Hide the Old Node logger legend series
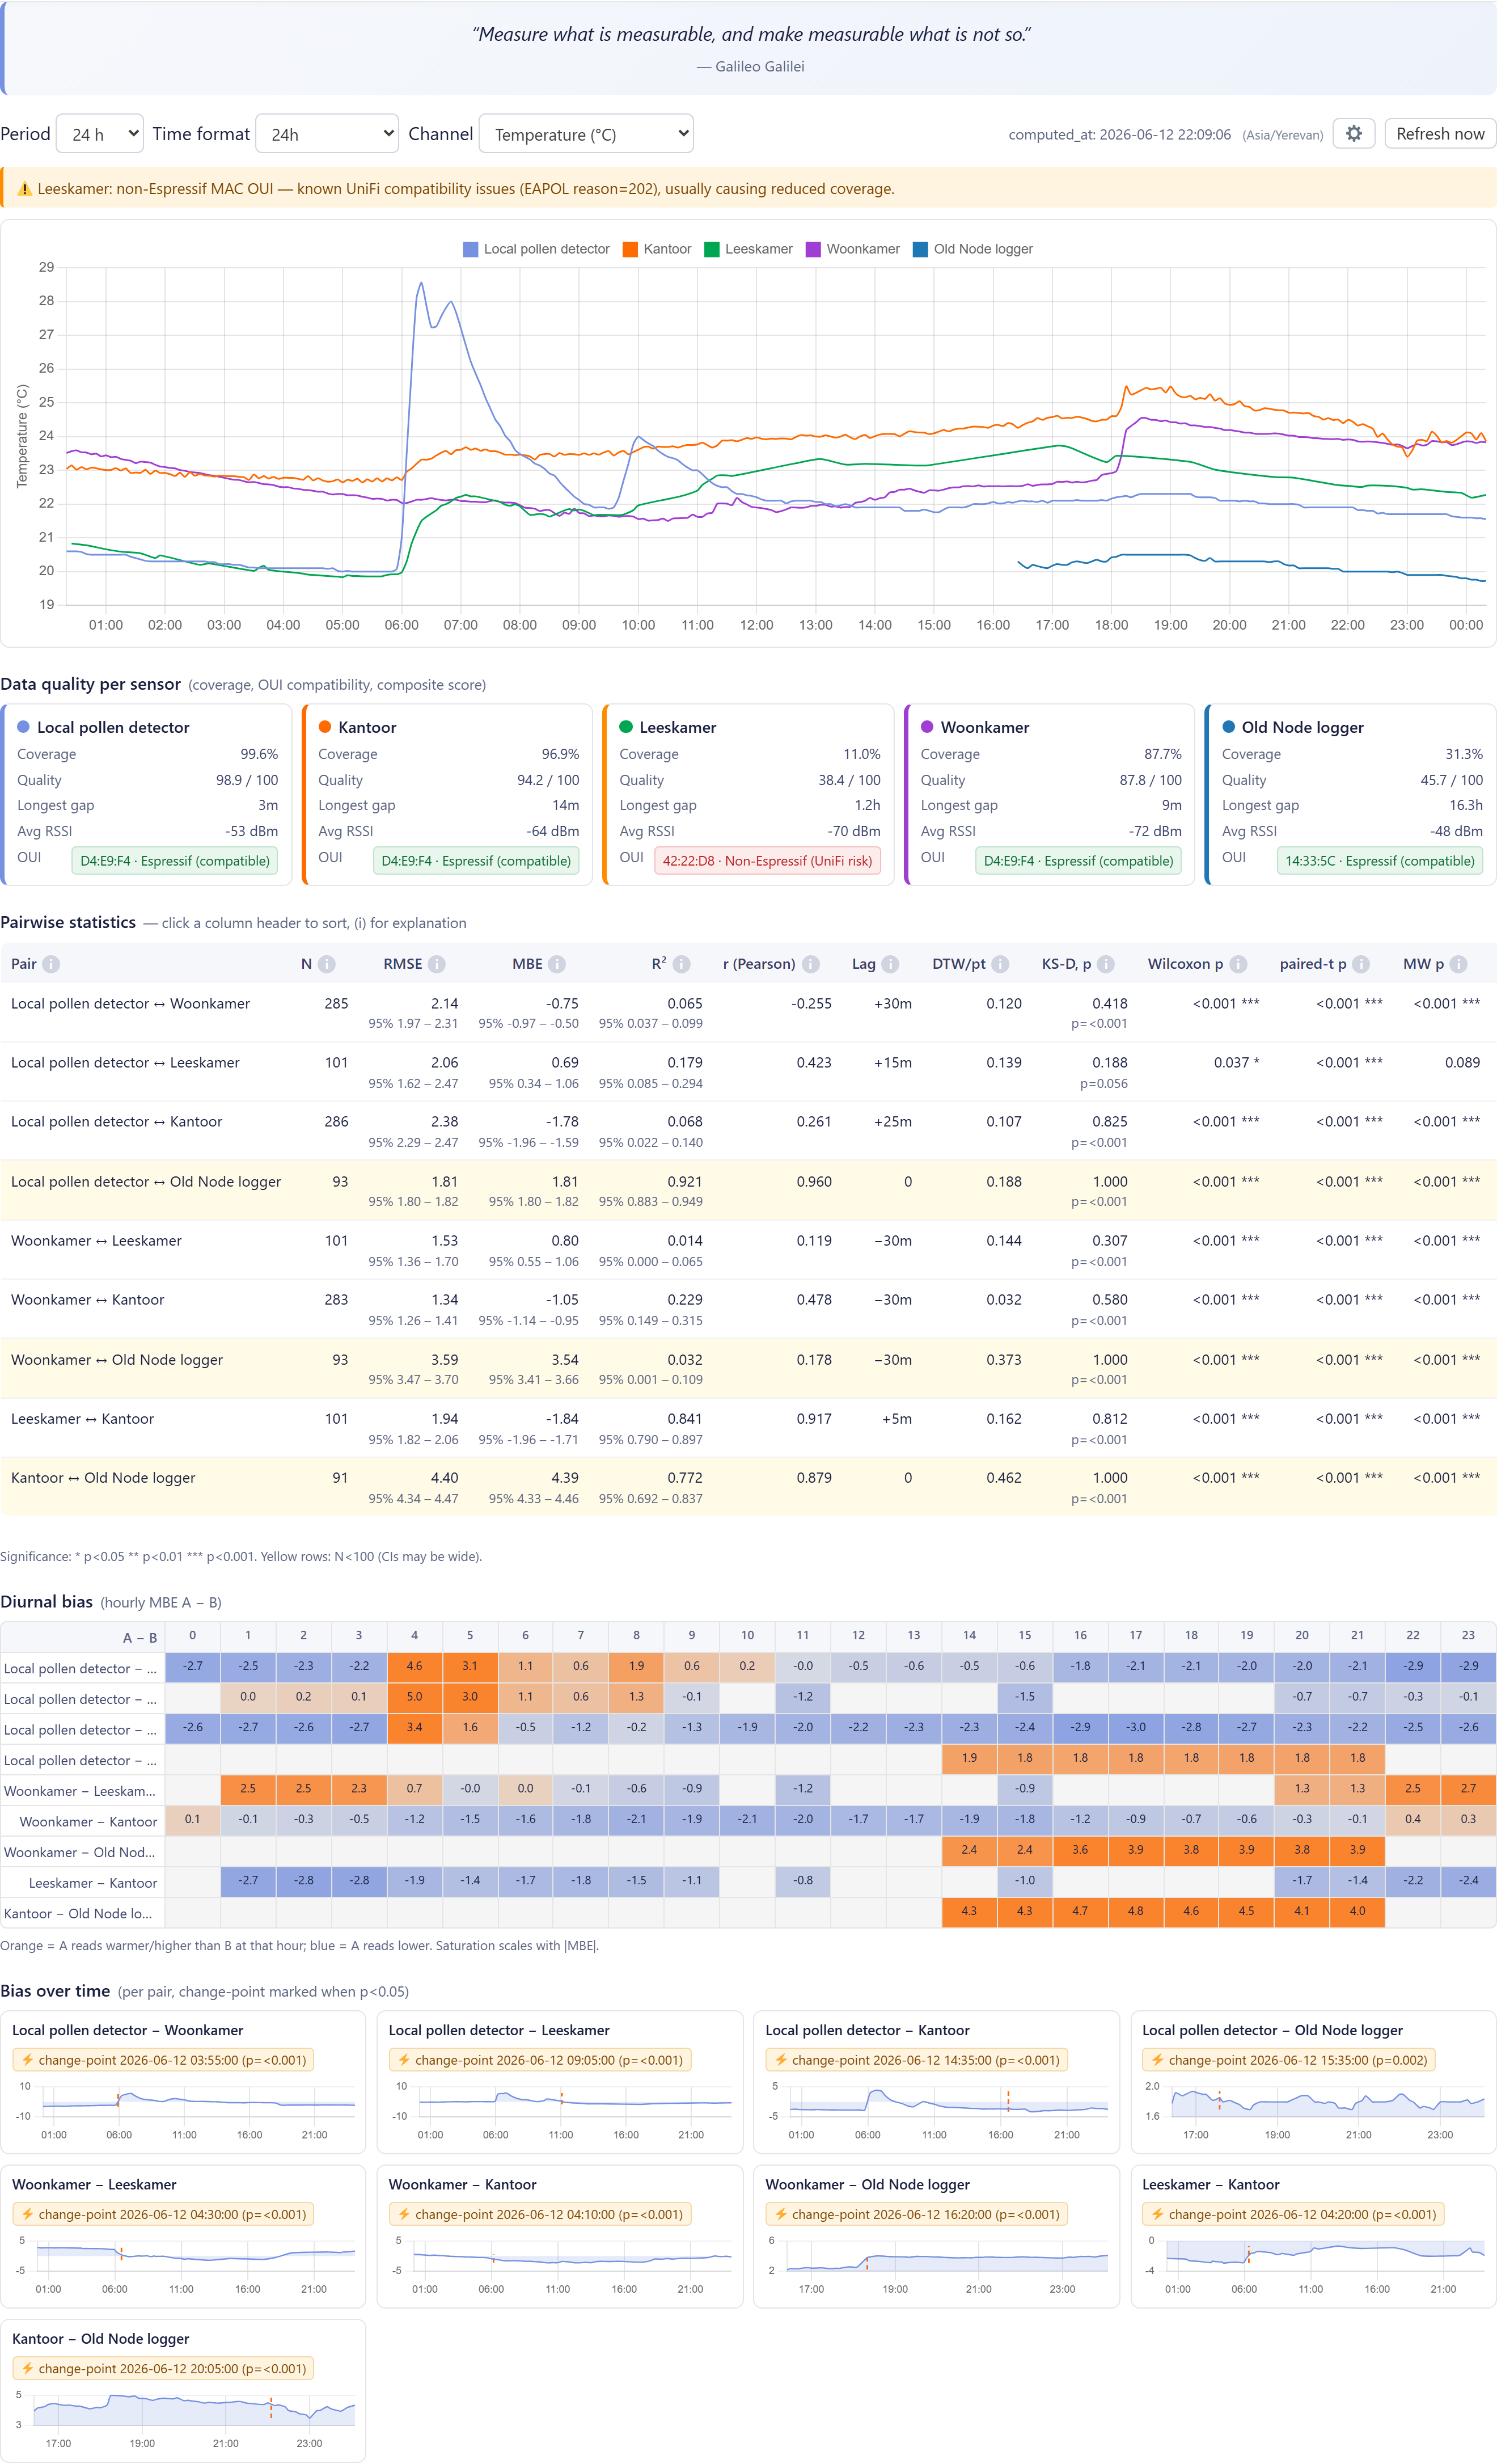Screen dimensions: 1497x2464 [x=973, y=249]
